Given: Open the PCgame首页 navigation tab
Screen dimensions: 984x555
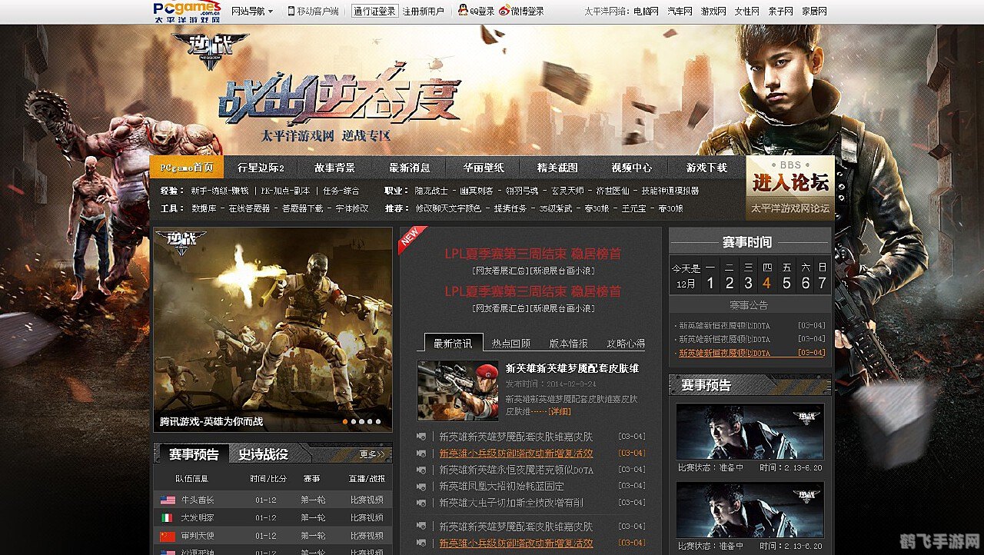Looking at the screenshot, I should 187,168.
